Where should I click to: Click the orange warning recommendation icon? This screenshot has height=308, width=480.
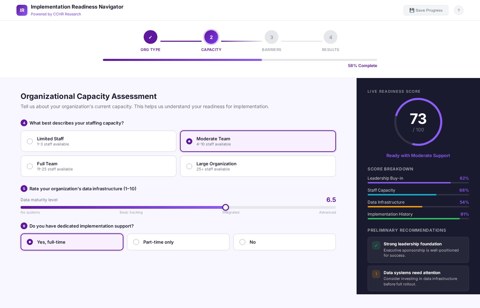pos(376,274)
